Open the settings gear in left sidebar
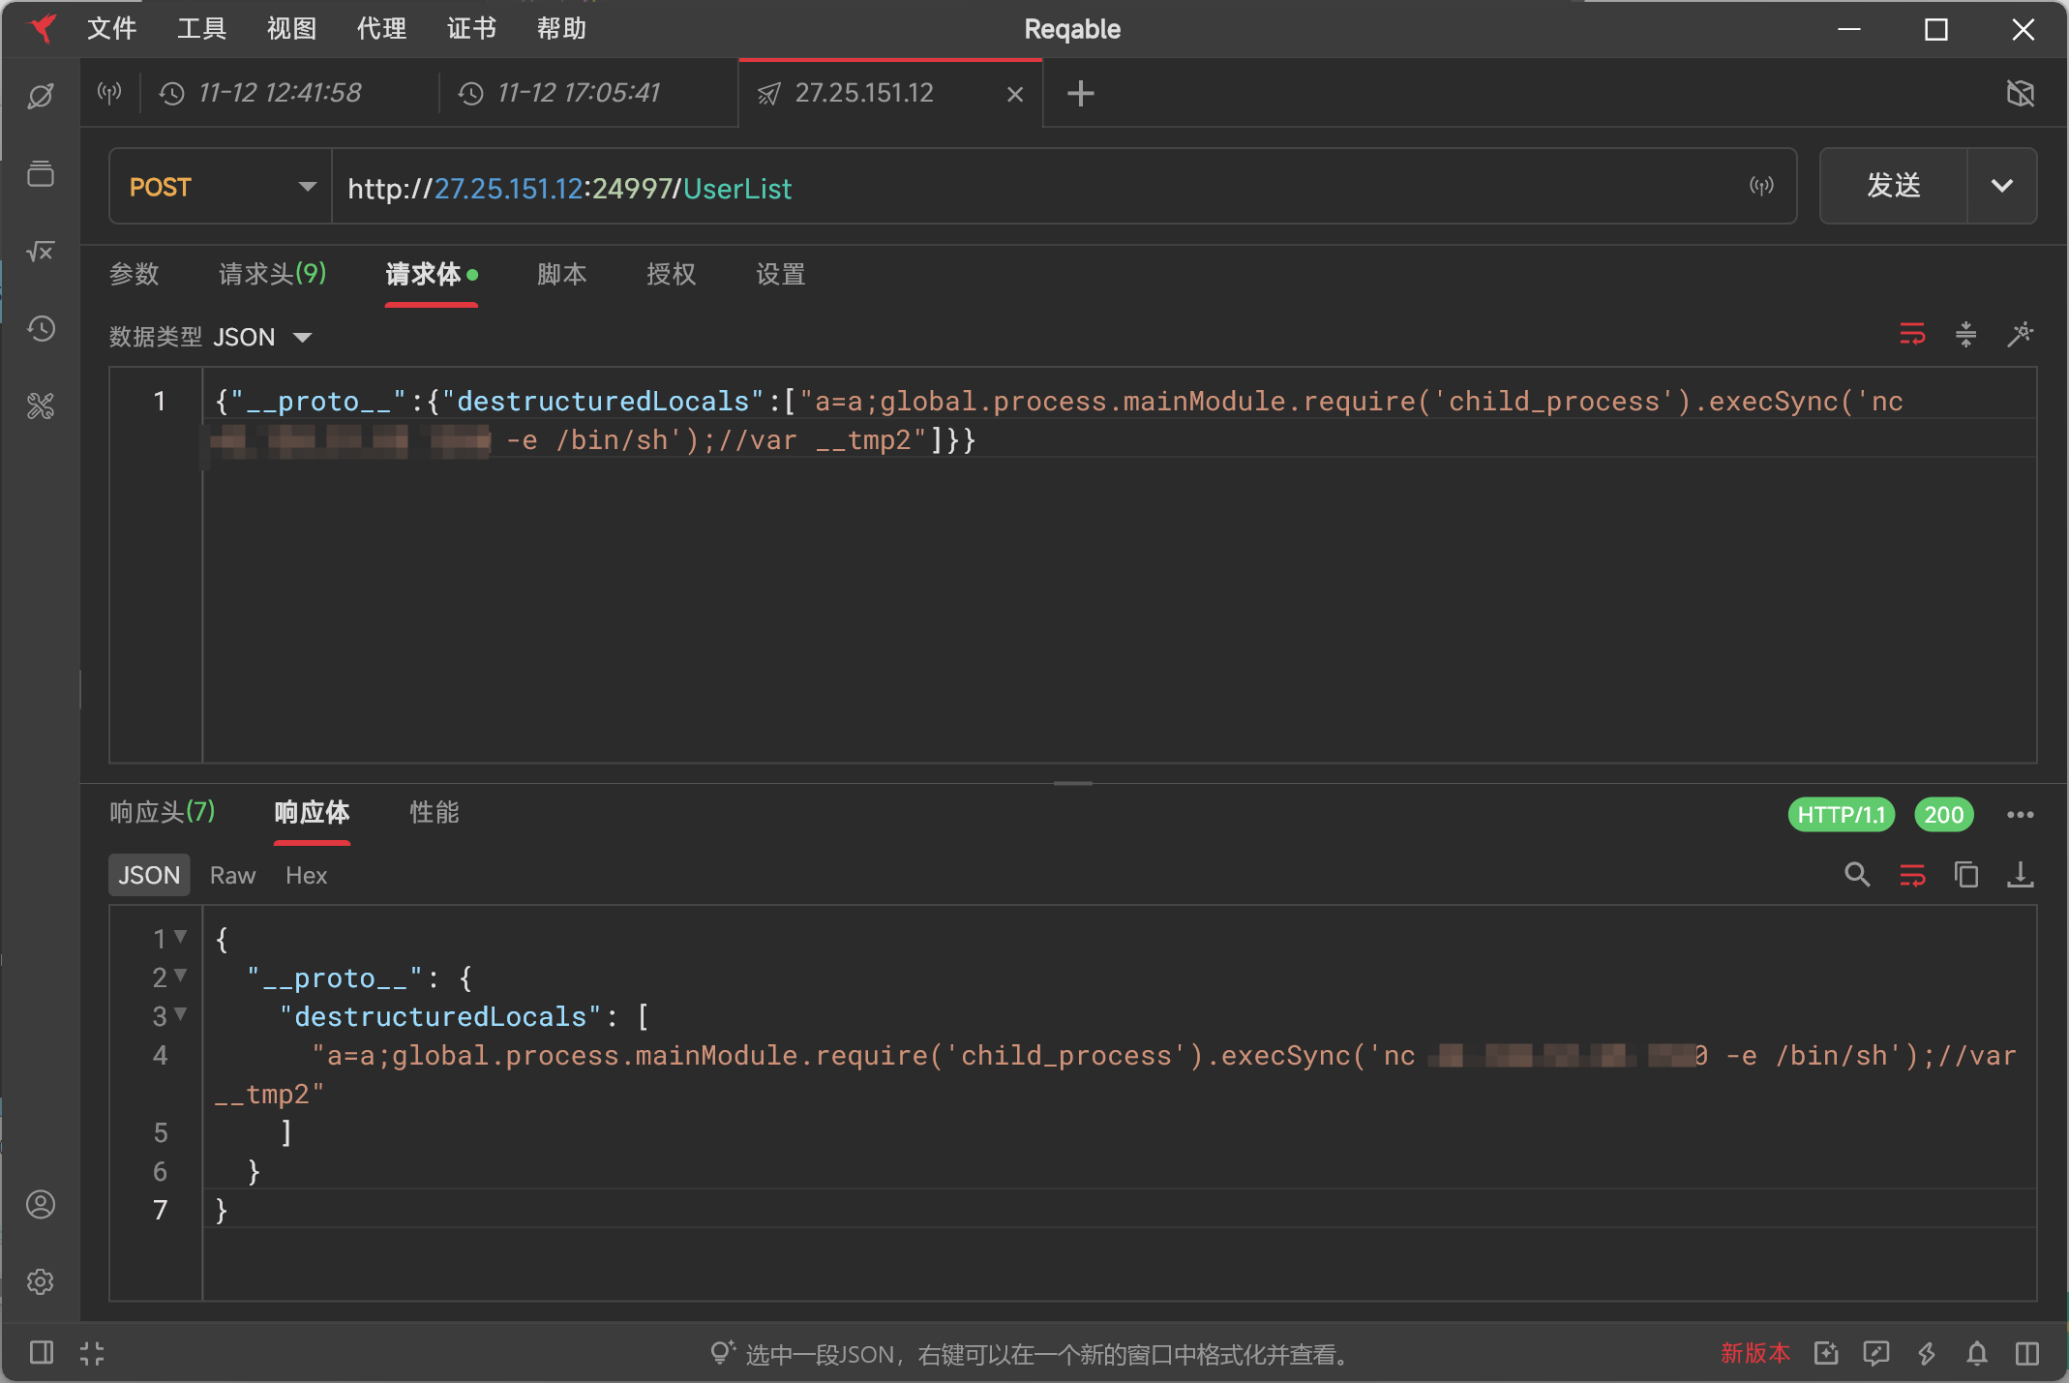The image size is (2069, 1383). [41, 1281]
